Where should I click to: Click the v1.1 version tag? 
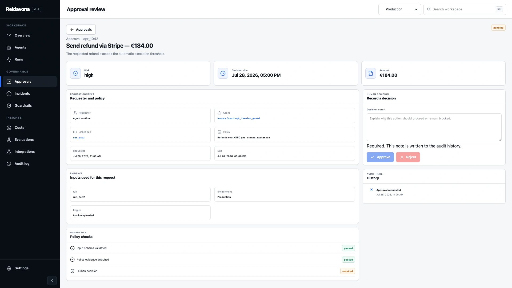pos(37,9)
